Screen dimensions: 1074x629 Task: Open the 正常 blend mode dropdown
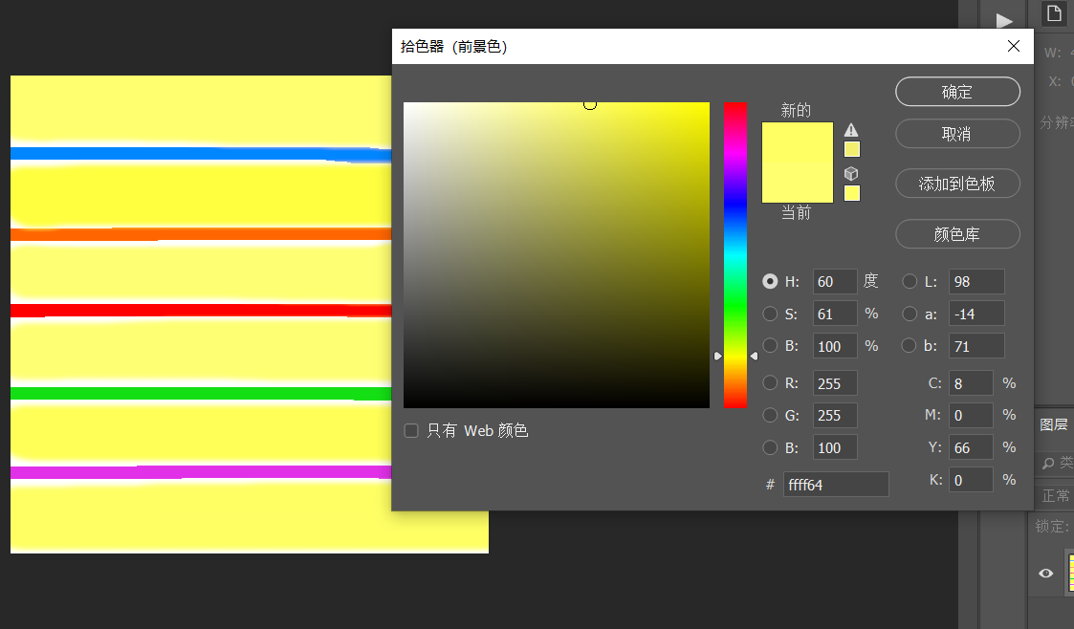click(1056, 496)
